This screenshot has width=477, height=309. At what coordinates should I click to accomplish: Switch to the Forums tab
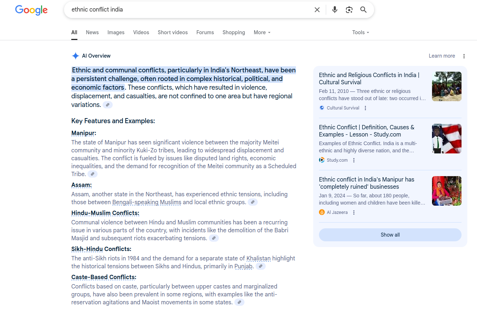(205, 32)
